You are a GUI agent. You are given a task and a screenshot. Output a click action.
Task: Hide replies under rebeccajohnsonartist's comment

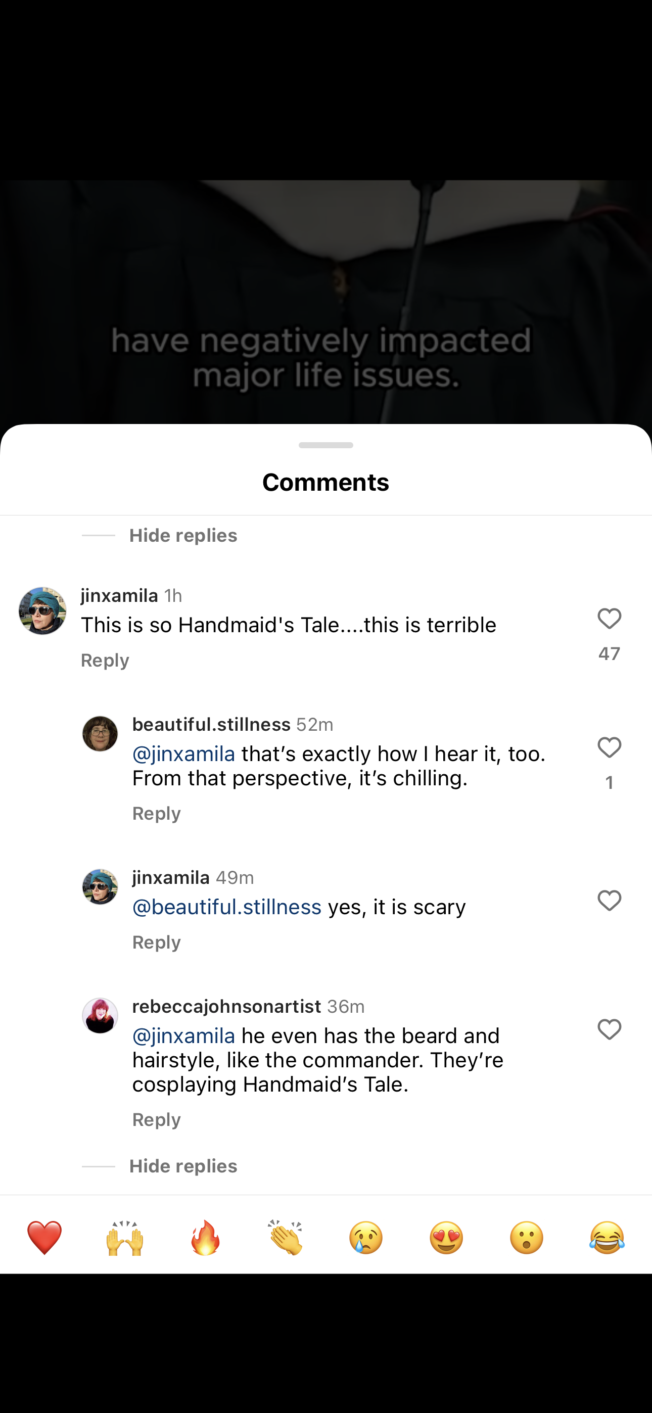183,1166
